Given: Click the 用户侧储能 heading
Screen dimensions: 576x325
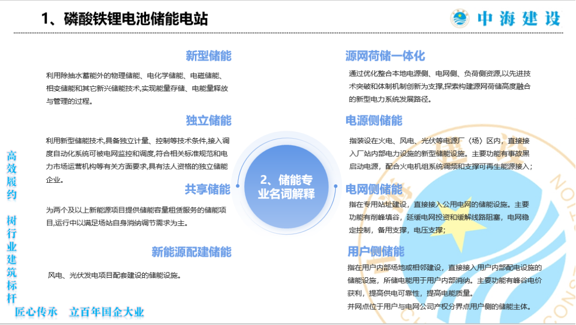Looking at the screenshot, I should [376, 251].
